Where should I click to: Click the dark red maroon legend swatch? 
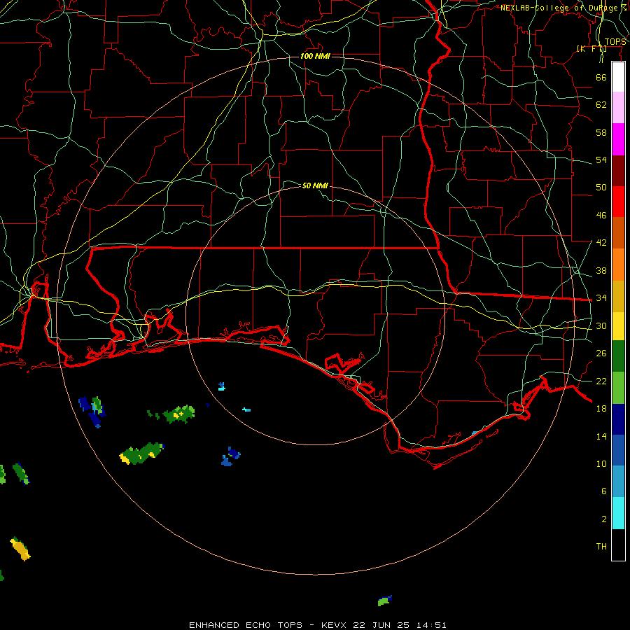(618, 170)
